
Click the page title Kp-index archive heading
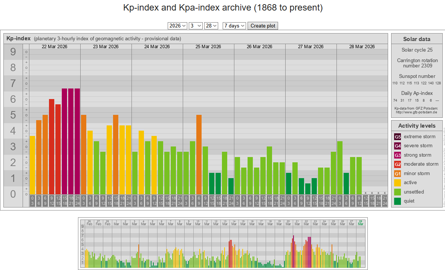coord(223,8)
